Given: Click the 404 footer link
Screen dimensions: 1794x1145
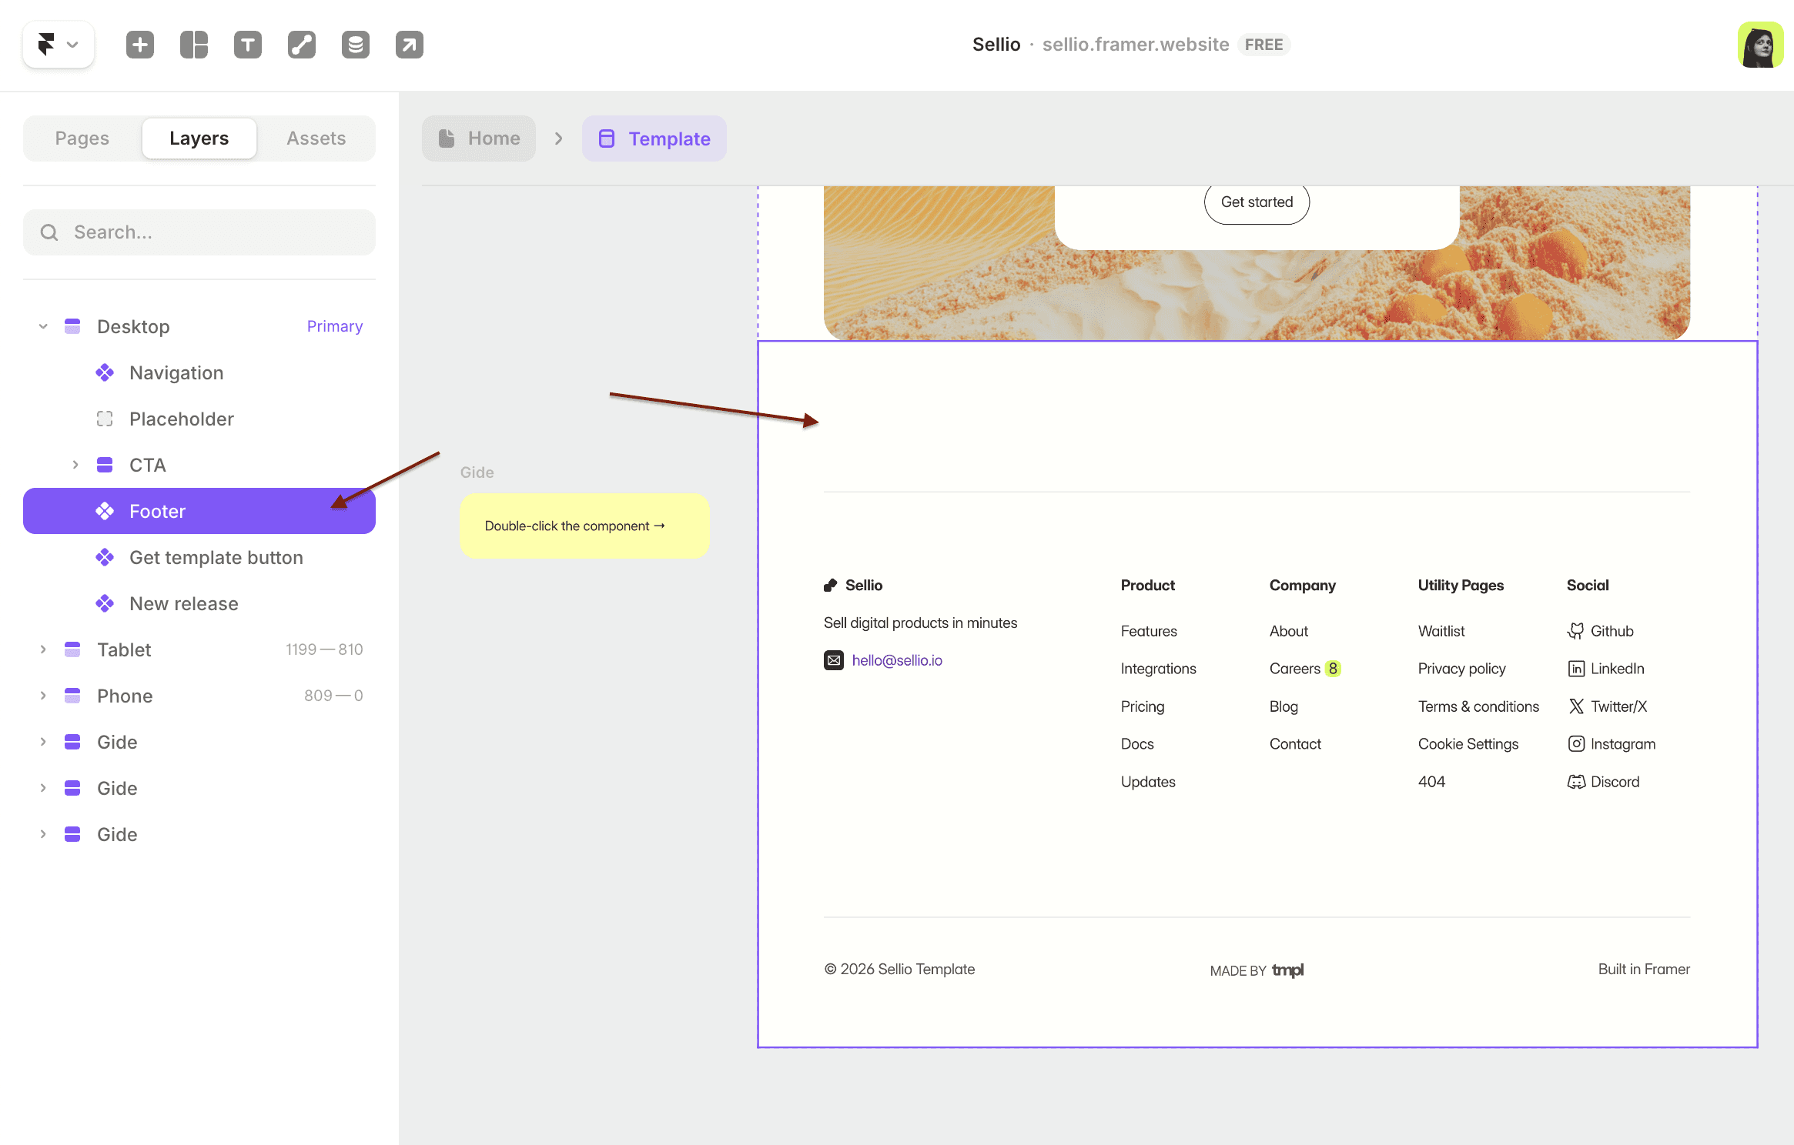Looking at the screenshot, I should 1431,782.
